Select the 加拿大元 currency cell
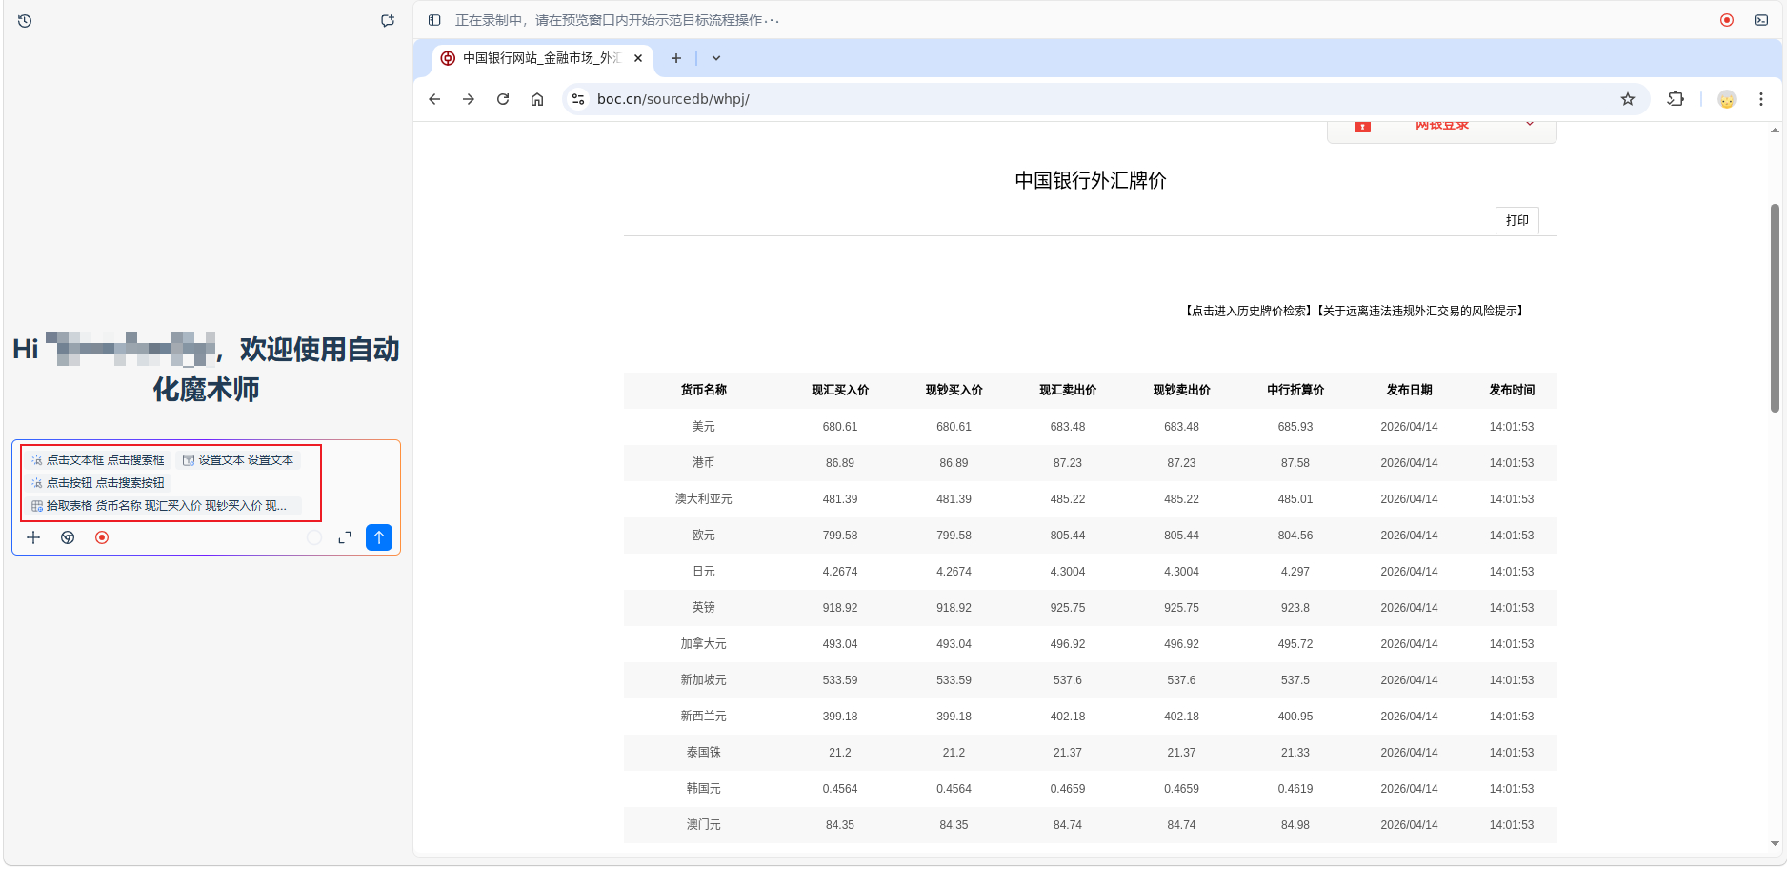This screenshot has height=869, width=1787. click(x=704, y=644)
